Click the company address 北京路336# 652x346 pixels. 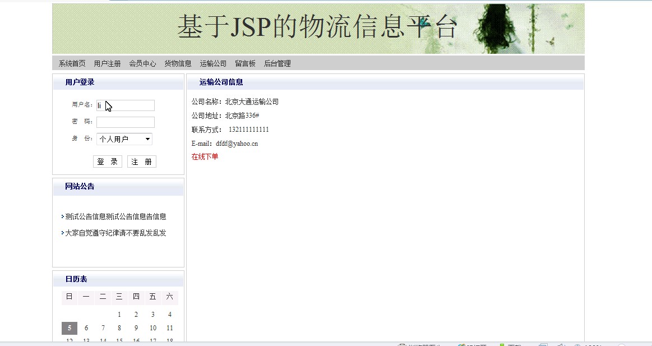click(x=242, y=116)
